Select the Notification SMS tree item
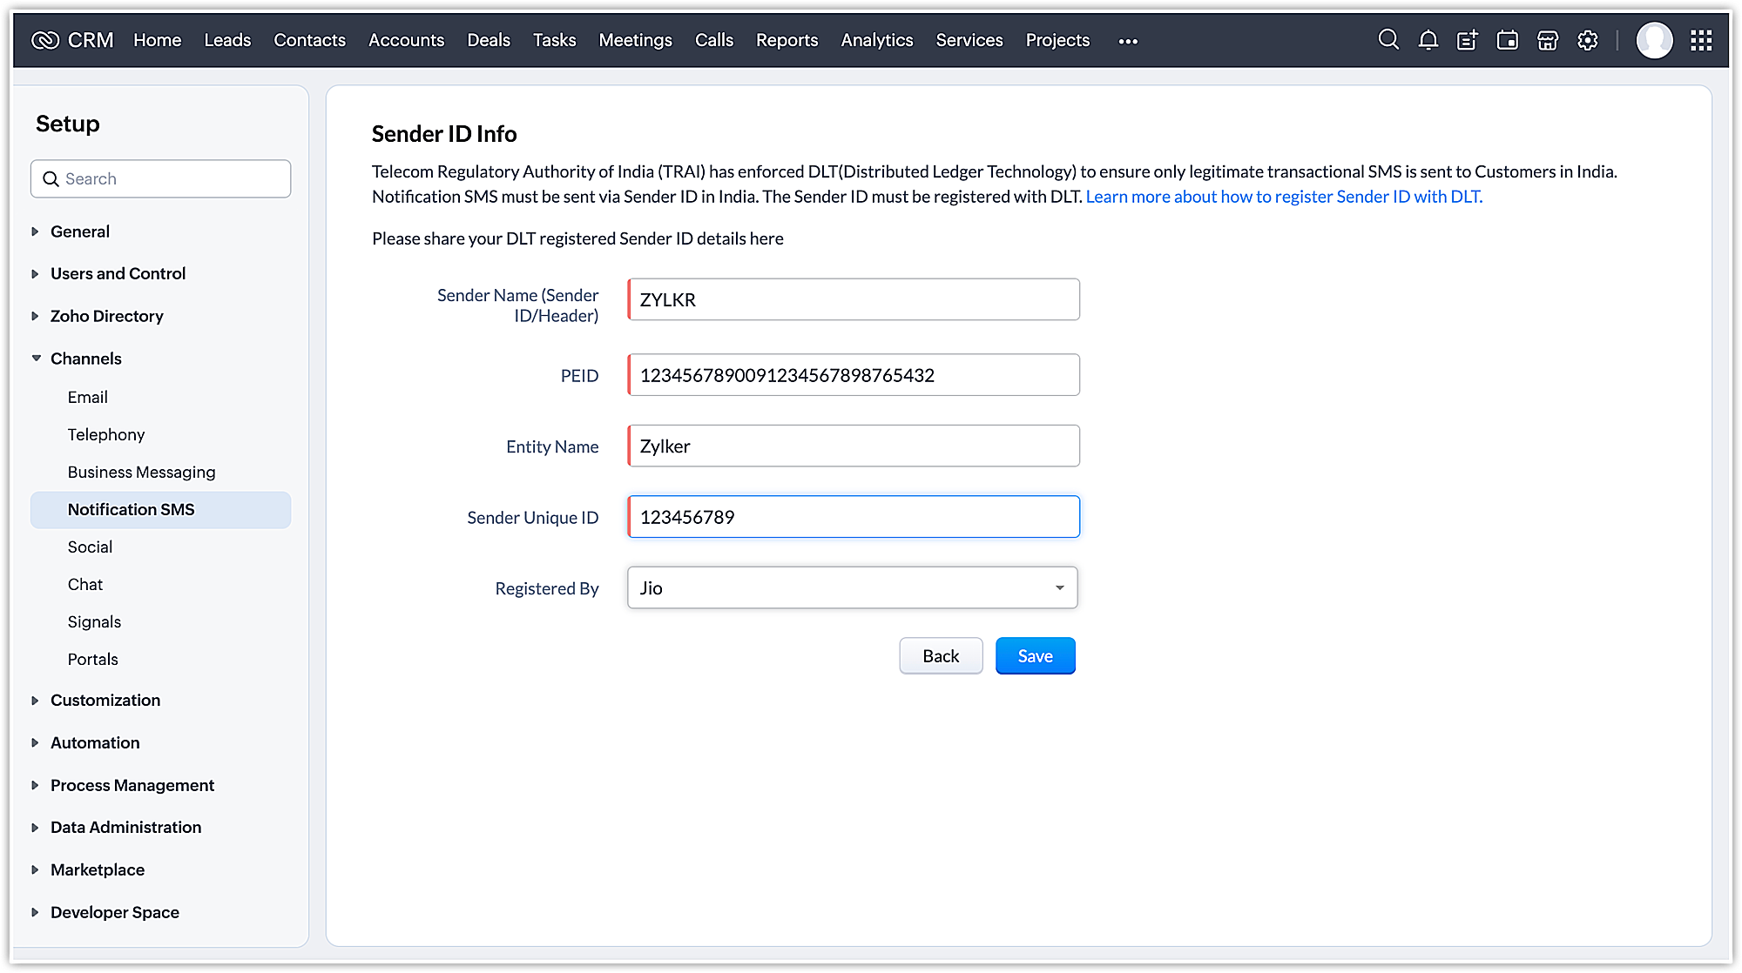This screenshot has width=1742, height=973. tap(131, 508)
